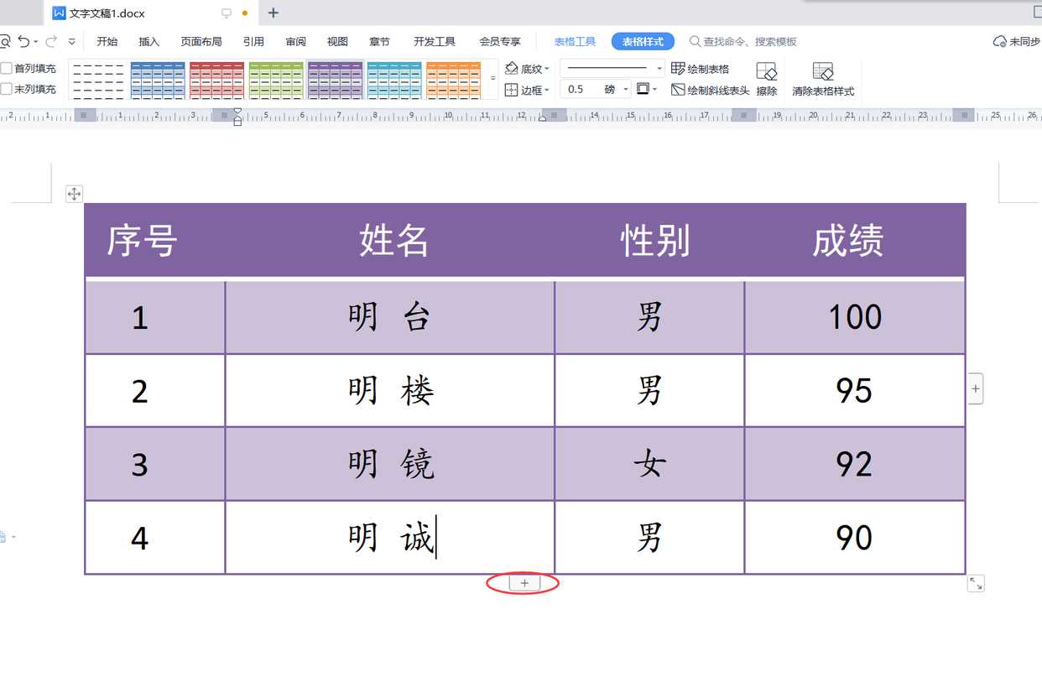Image resolution: width=1042 pixels, height=677 pixels.
Task: Click the 清除表格样式 button
Action: [x=823, y=80]
